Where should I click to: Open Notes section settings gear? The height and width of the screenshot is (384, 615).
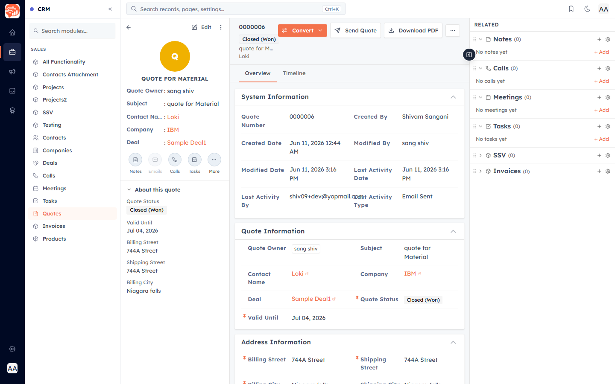[608, 39]
